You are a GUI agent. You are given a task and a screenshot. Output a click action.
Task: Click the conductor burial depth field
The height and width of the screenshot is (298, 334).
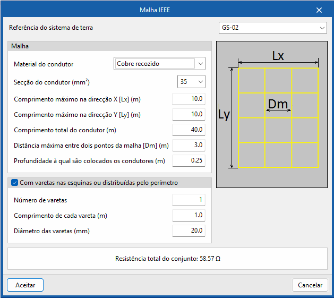tap(189, 160)
